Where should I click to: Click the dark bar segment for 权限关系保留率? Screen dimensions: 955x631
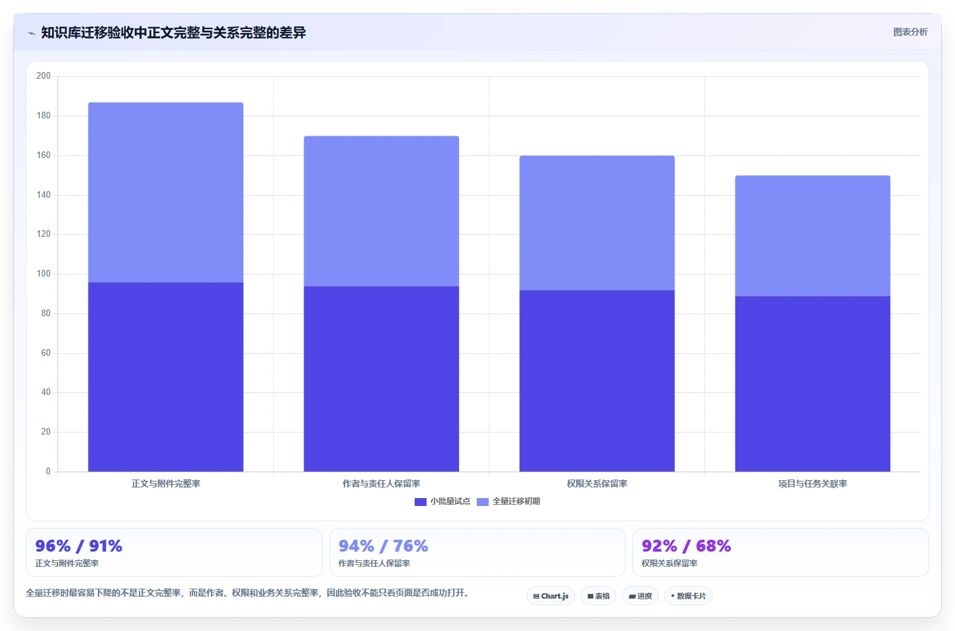pyautogui.click(x=597, y=381)
